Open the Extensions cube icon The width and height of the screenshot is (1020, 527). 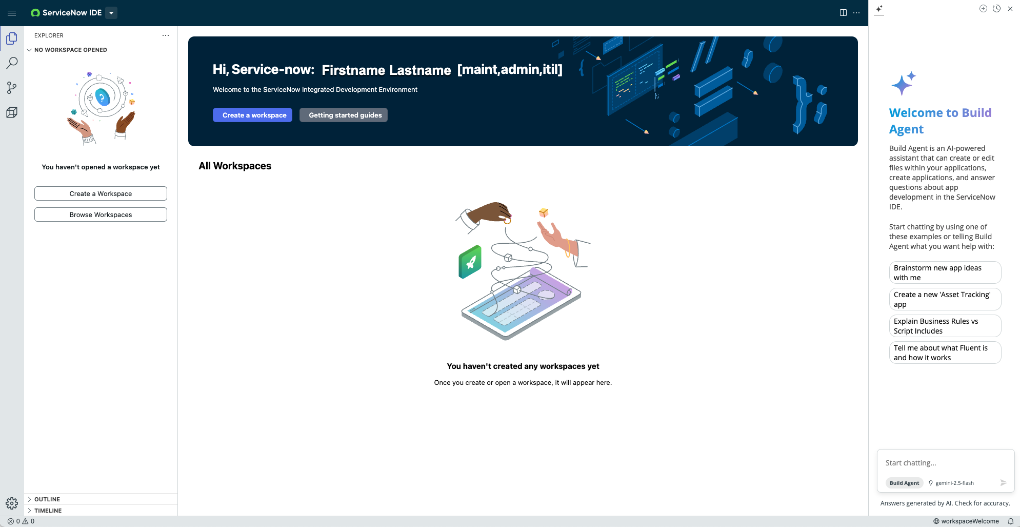(12, 112)
